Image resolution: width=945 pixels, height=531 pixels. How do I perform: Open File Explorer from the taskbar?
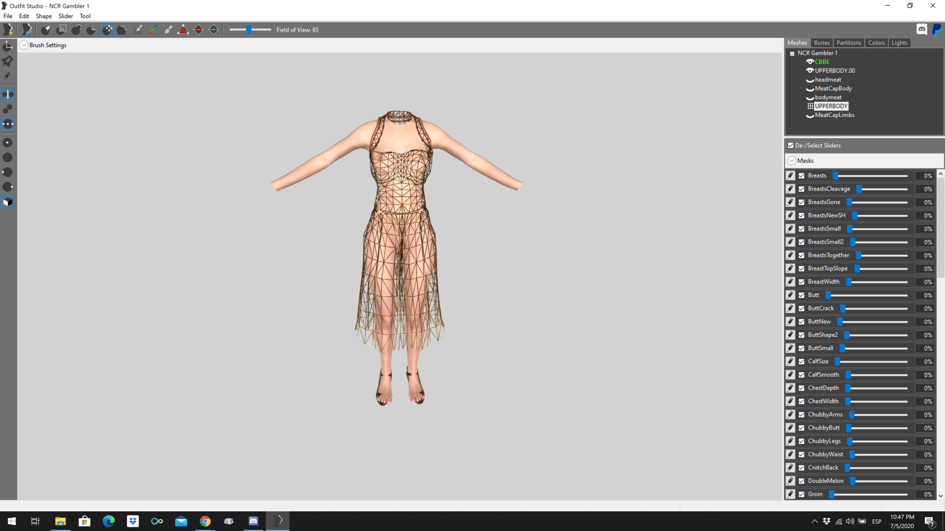60,521
